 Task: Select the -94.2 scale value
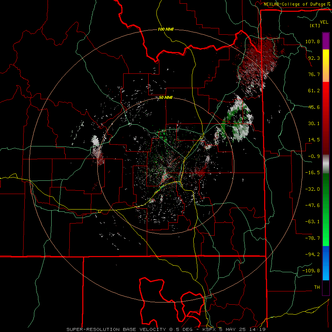312,255
